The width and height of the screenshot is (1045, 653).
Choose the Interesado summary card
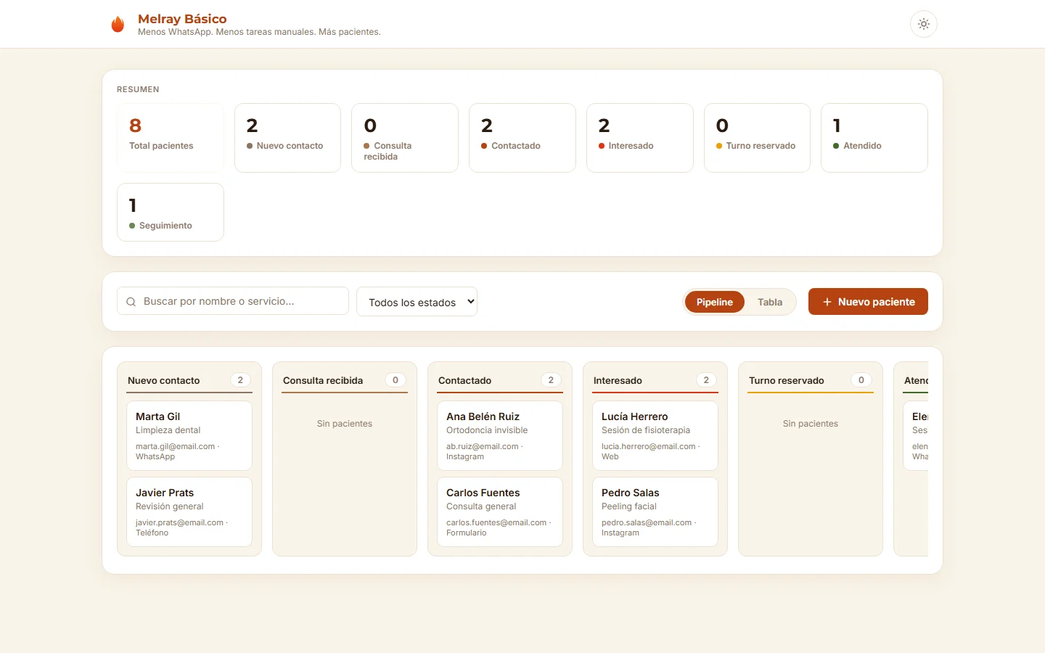click(640, 138)
